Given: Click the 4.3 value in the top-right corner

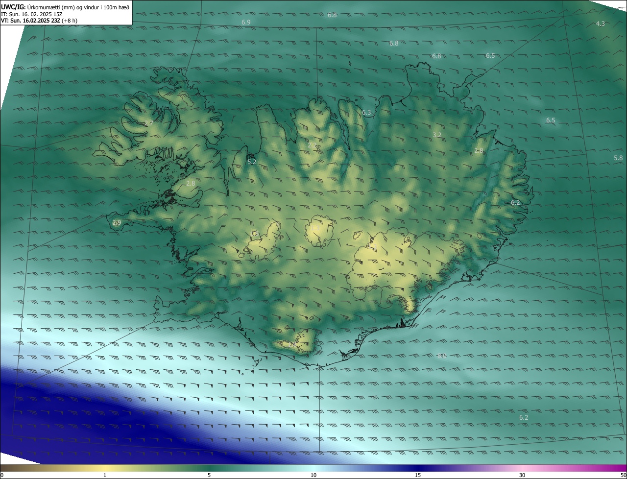Looking at the screenshot, I should pos(600,24).
